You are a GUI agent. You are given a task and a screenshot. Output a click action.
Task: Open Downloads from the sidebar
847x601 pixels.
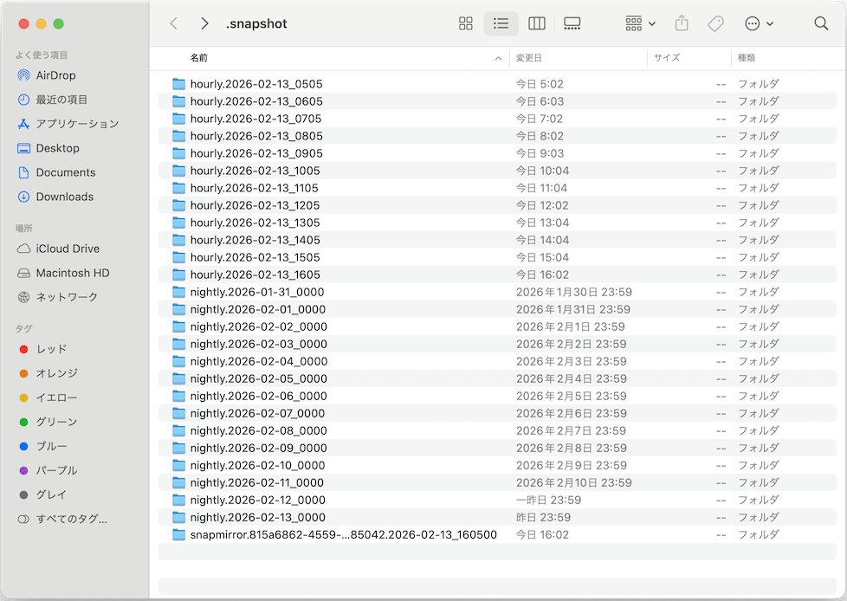(64, 197)
